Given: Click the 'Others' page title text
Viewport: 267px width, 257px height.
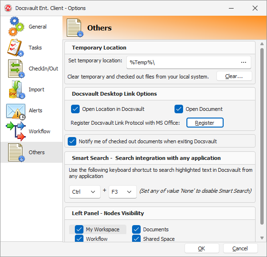Looking at the screenshot, I should click(x=100, y=28).
